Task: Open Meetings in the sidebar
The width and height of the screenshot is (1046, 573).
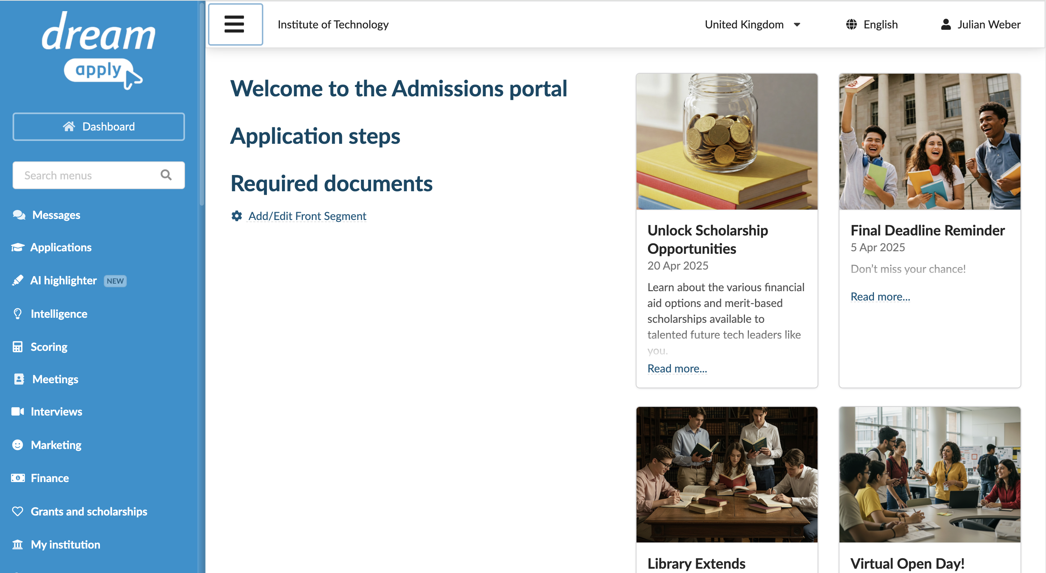Action: click(55, 380)
